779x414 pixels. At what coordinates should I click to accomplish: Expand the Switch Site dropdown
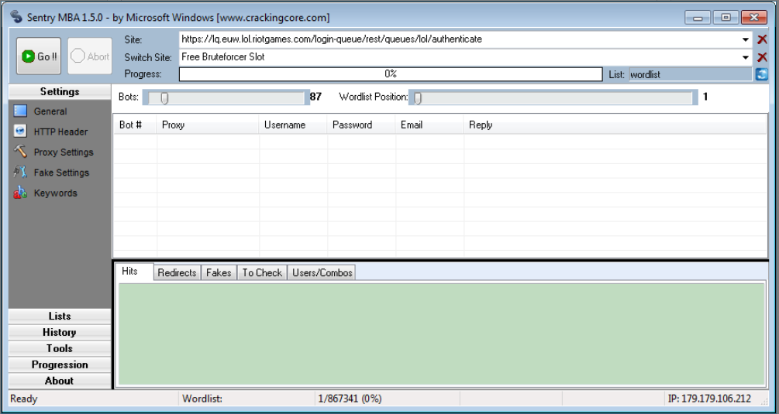tap(746, 57)
